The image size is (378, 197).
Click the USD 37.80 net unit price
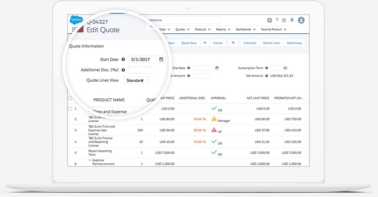coord(262,130)
